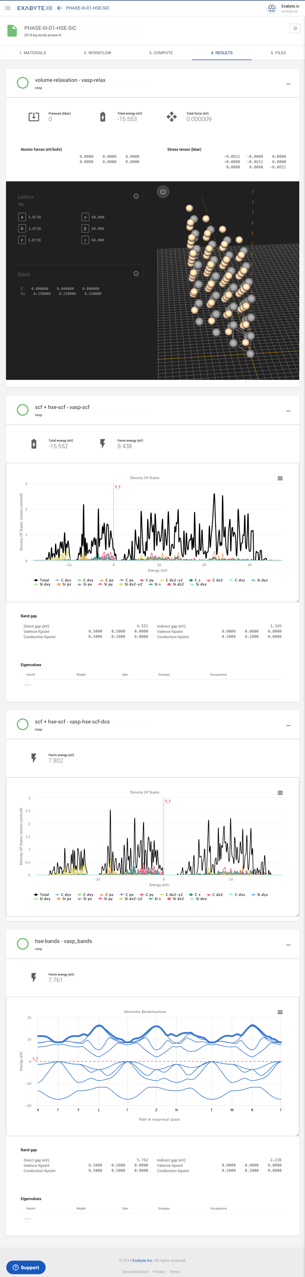Toggle Total series in vasp-scf DOS legend
This screenshot has height=1277, width=305.
click(x=42, y=580)
